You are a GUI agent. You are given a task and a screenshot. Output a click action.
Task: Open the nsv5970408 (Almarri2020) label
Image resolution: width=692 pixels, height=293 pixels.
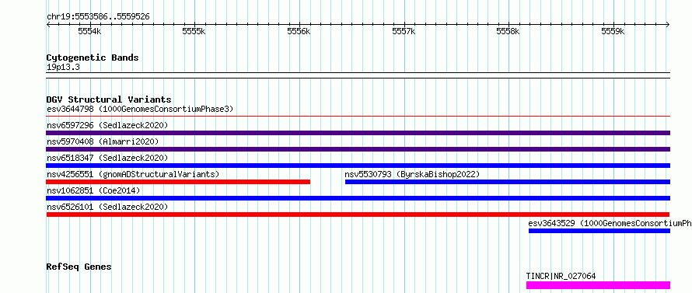(103, 141)
